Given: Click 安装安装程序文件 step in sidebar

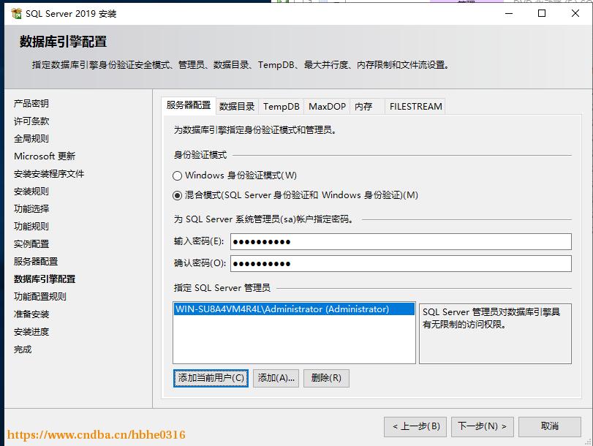Looking at the screenshot, I should pyautogui.click(x=49, y=174).
